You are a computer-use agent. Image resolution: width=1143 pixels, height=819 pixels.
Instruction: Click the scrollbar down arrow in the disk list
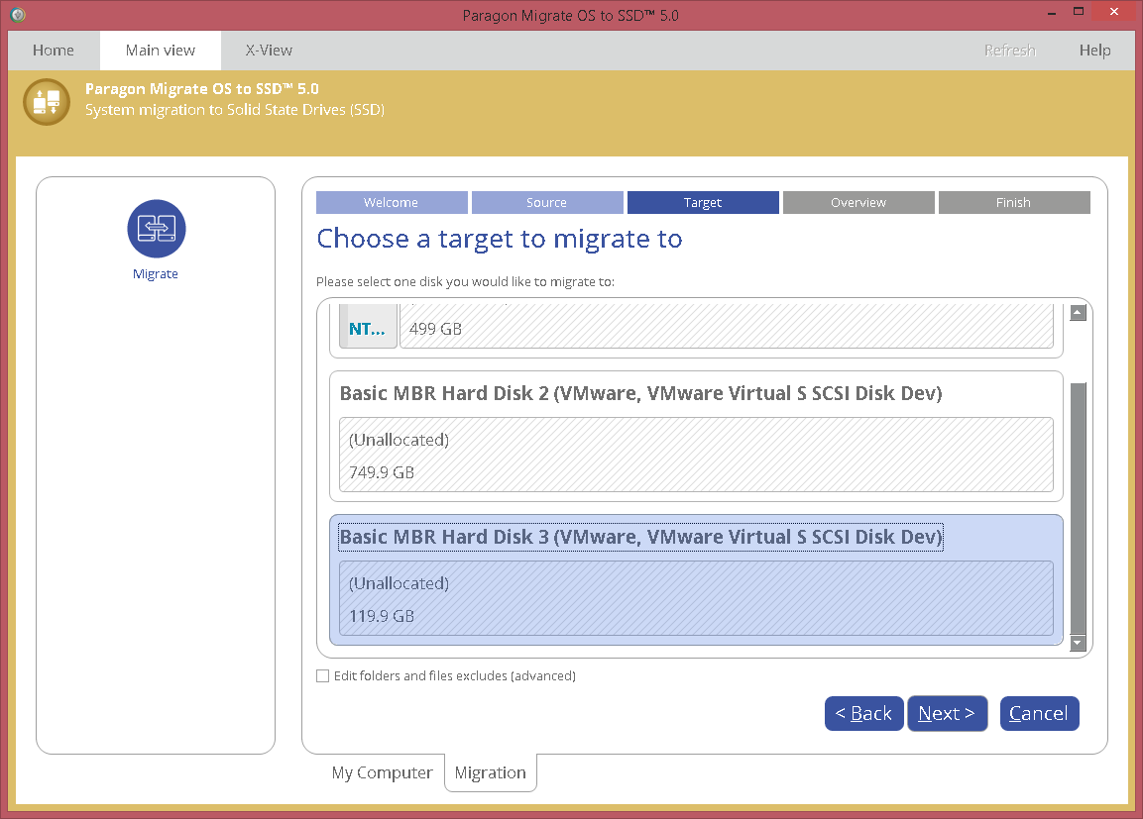pyautogui.click(x=1077, y=643)
